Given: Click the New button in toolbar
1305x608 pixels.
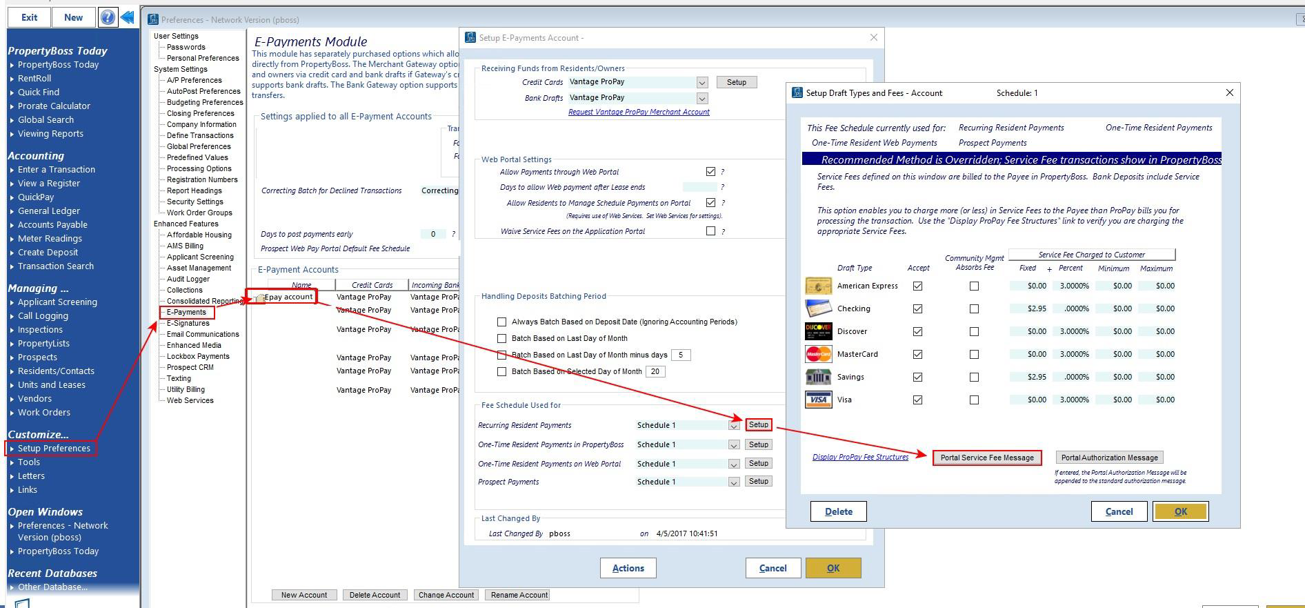Looking at the screenshot, I should 74,17.
